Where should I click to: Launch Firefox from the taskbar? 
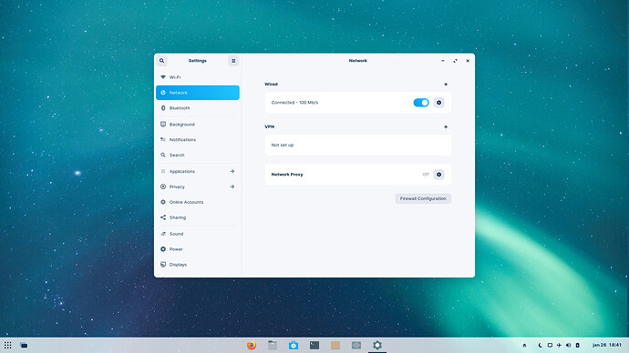(252, 345)
